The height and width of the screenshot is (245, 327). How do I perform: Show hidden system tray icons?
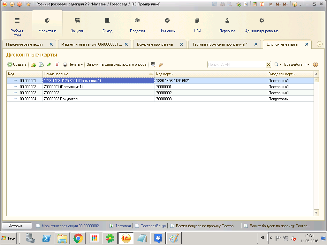pos(271,238)
